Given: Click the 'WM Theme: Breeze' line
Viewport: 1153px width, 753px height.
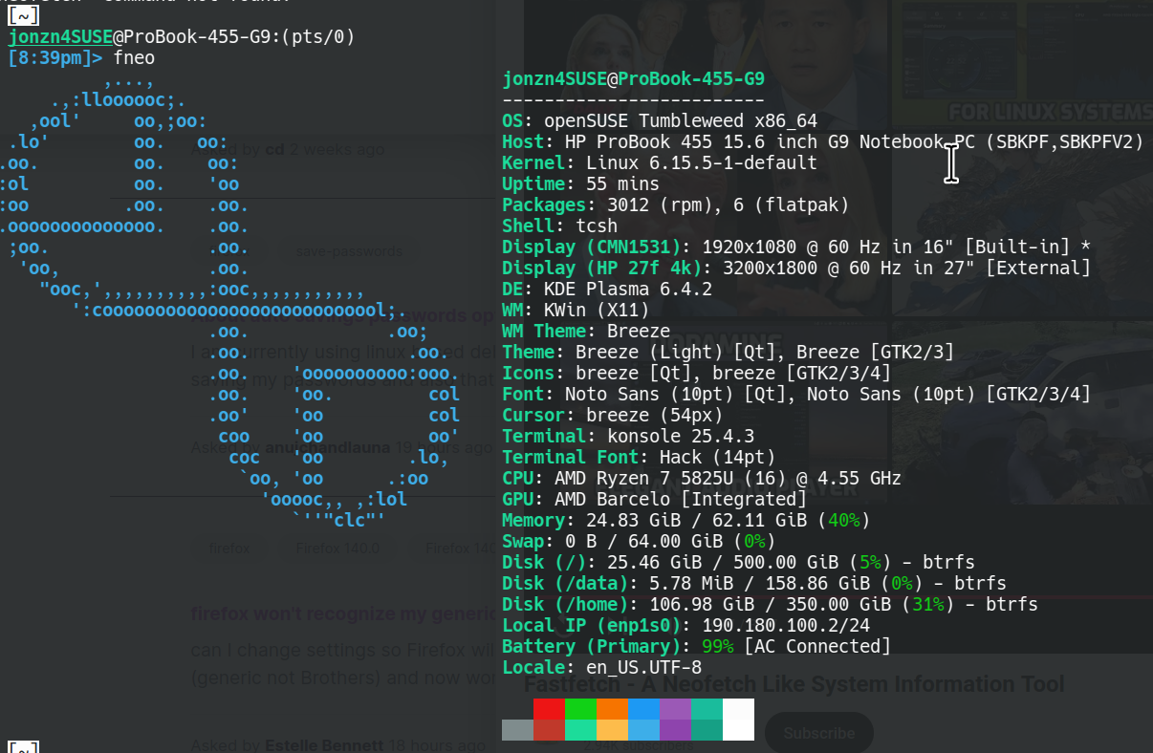Looking at the screenshot, I should click(x=586, y=332).
